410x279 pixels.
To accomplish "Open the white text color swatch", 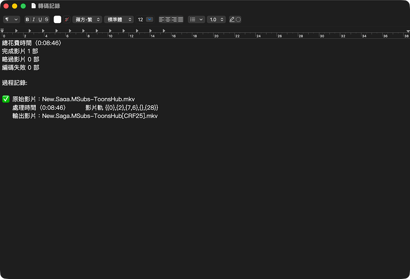I will 57,19.
